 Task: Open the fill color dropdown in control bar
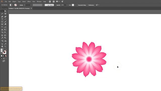13,5
